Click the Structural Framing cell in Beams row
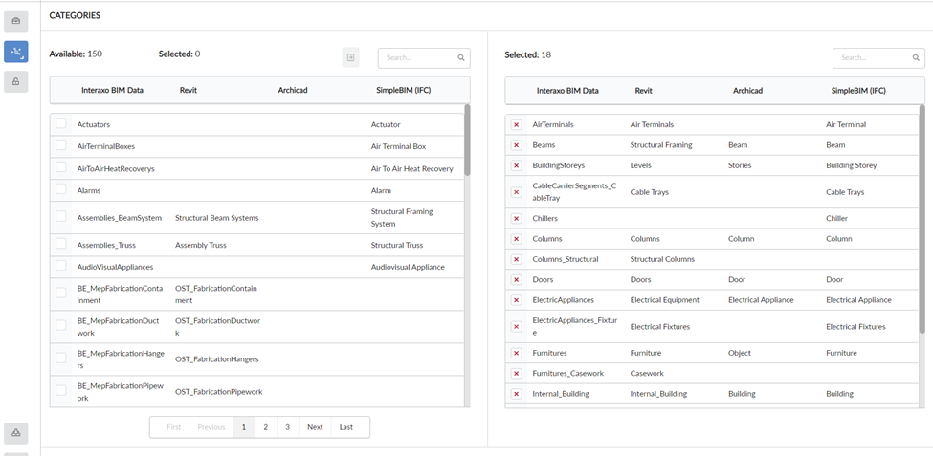933x456 pixels. point(661,145)
